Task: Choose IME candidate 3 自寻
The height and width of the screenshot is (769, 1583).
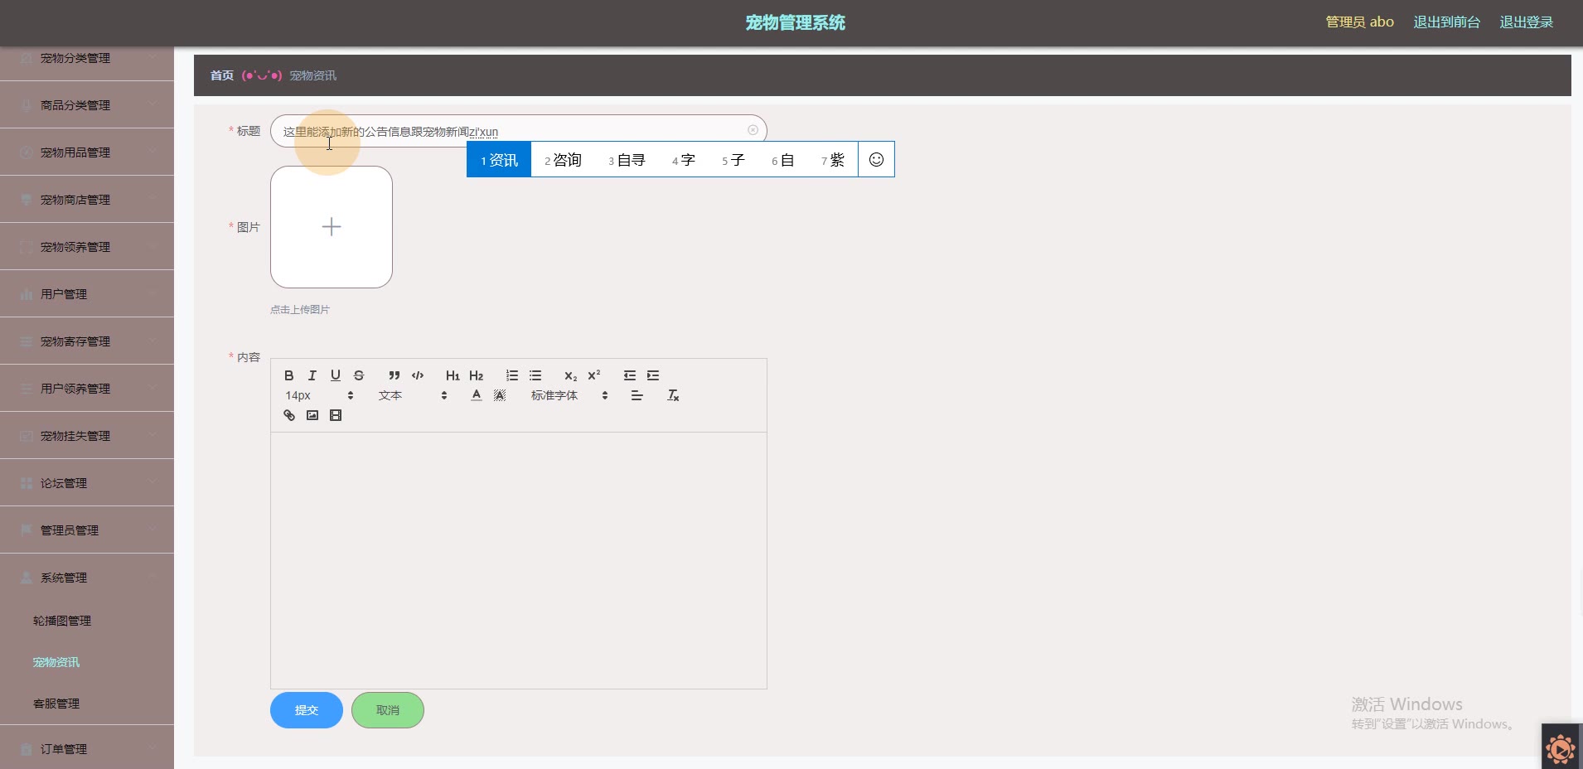Action: tap(627, 160)
